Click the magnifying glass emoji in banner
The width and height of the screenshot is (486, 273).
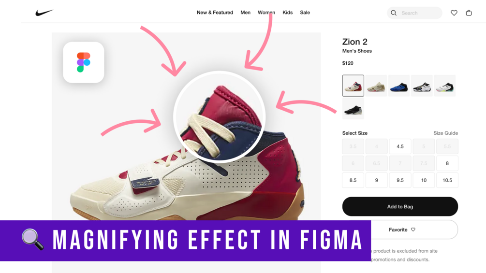(x=32, y=239)
